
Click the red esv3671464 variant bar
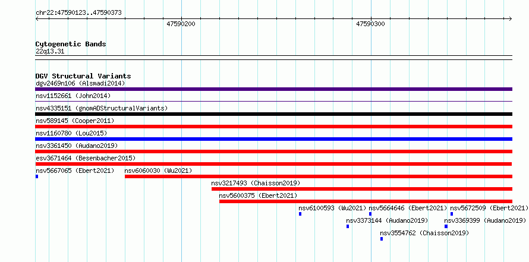[x=273, y=164]
